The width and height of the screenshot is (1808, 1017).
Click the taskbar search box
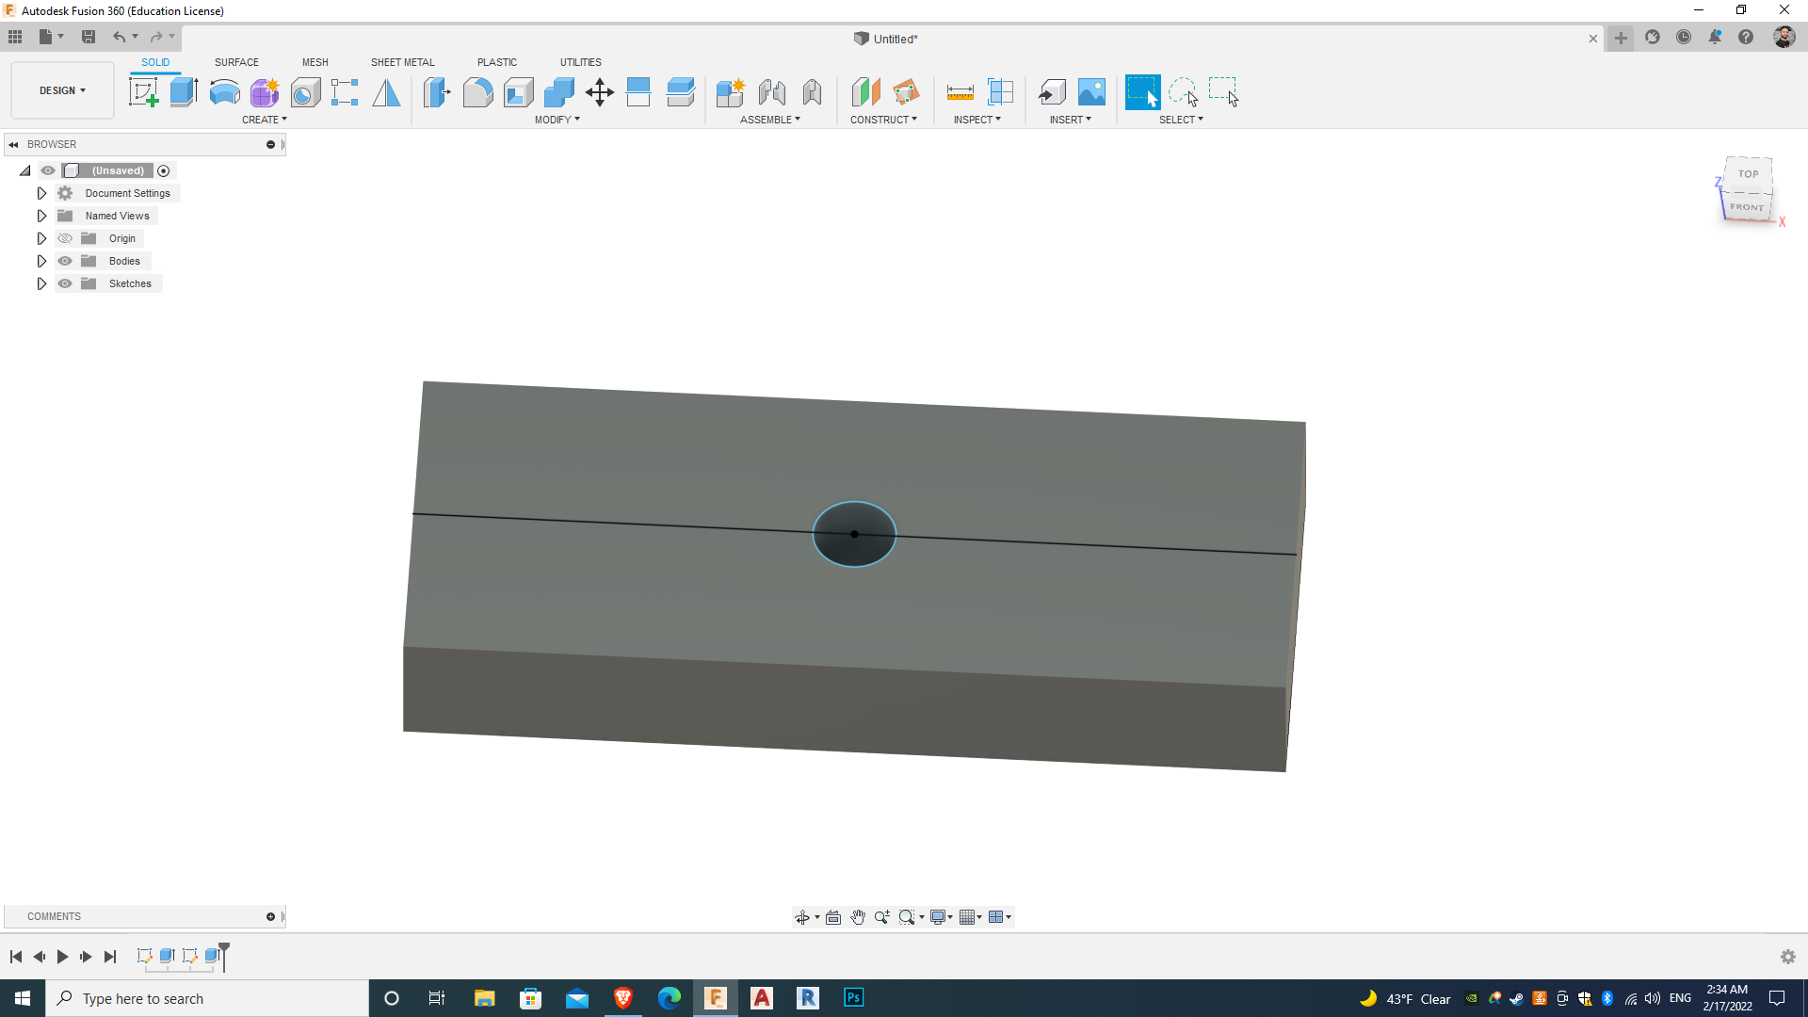(x=207, y=998)
